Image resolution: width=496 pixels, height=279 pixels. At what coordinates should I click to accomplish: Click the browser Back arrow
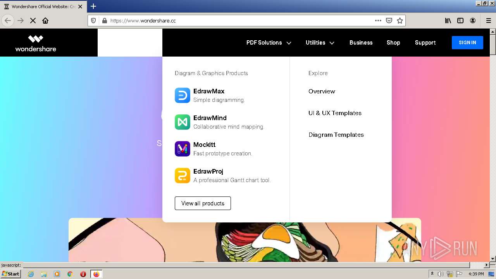coord(8,21)
